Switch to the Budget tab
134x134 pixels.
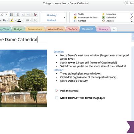18,29
